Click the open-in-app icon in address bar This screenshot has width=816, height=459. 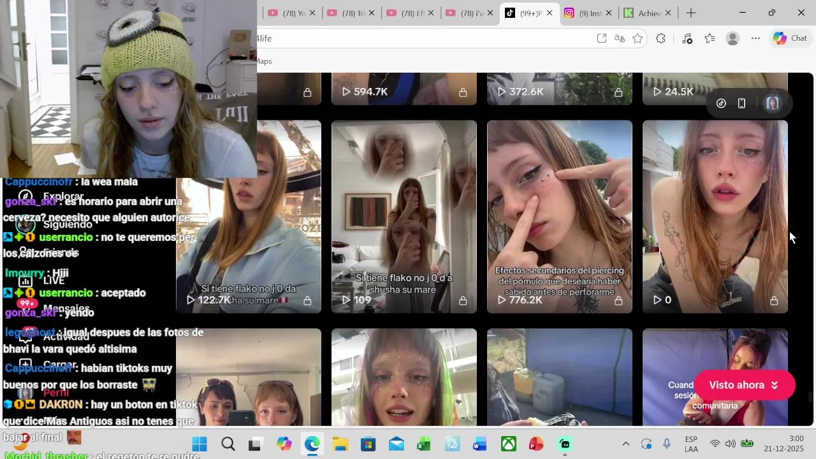[601, 38]
